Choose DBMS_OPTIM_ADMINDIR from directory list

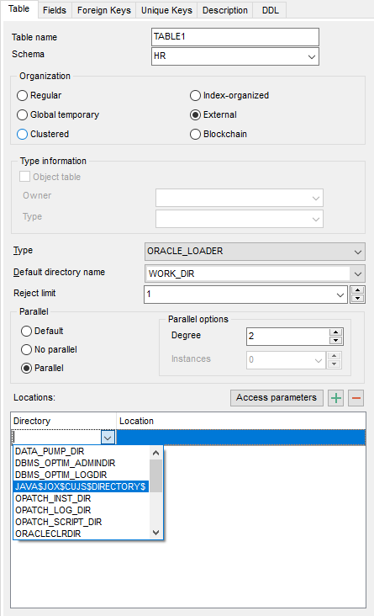pos(82,463)
